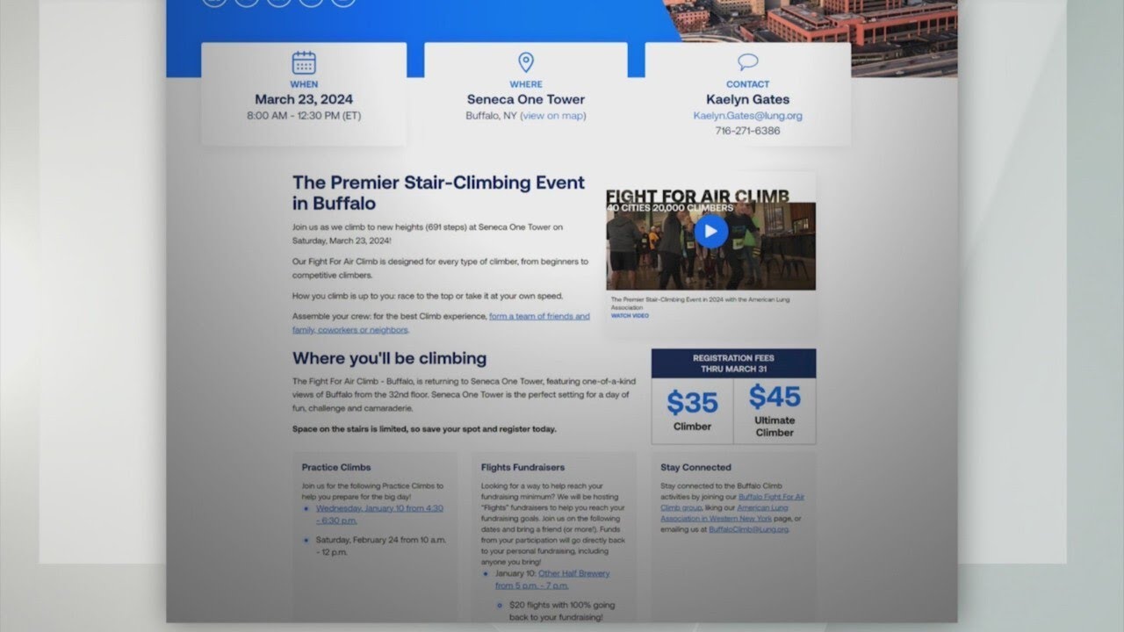Screen dimensions: 1124x632
Task: Open Wednesday, January 10 practice climb link
Action: pyautogui.click(x=379, y=513)
